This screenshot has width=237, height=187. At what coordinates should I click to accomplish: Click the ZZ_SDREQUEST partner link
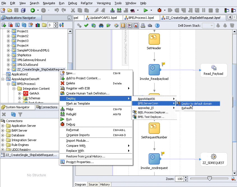(213, 159)
